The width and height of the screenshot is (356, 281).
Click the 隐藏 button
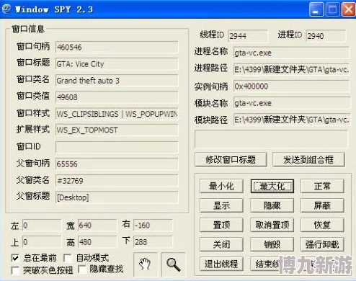click(272, 205)
